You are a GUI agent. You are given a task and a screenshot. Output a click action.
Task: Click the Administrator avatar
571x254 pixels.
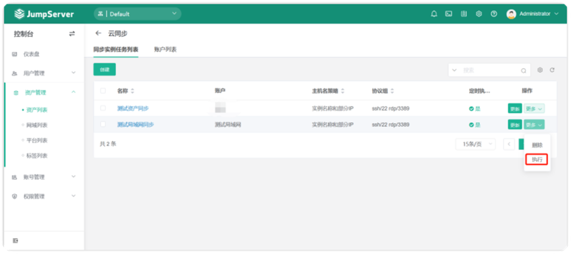pos(512,14)
